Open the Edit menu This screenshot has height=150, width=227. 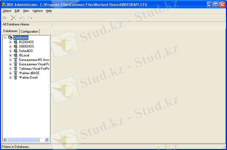click(17, 11)
